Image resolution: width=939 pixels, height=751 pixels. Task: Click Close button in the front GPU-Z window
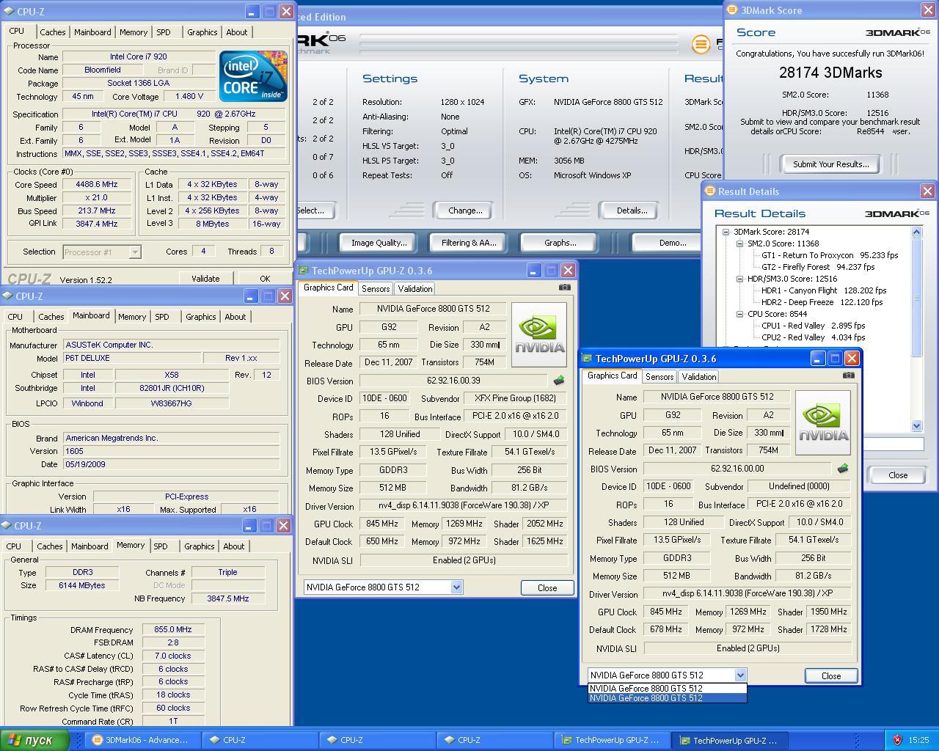tap(831, 675)
